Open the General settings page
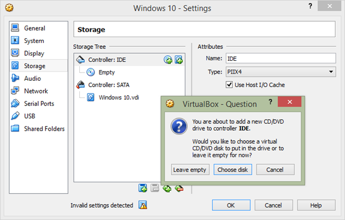Image resolution: width=345 pixels, height=220 pixels. point(38,28)
